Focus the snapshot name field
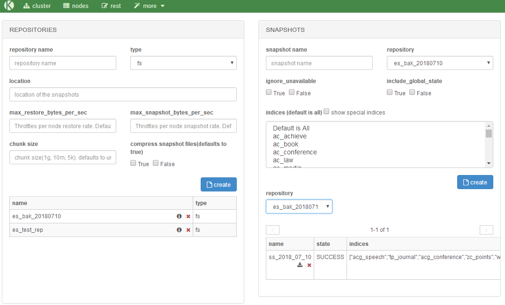The height and width of the screenshot is (305, 505). coord(319,63)
